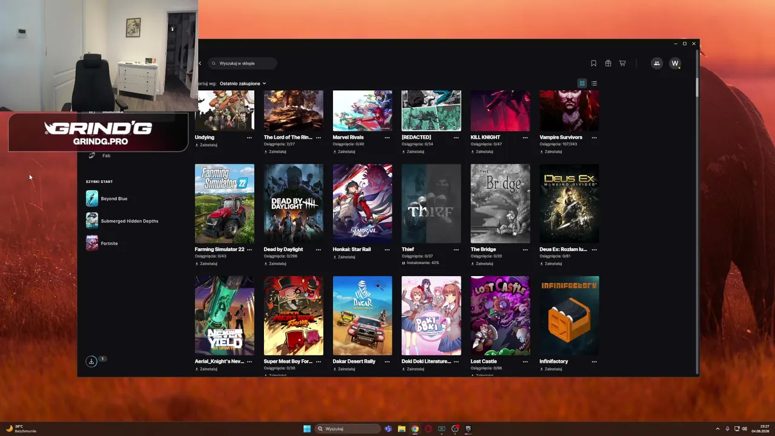775x436 pixels.
Task: Open File Explorer from the taskbar
Action: pos(401,429)
